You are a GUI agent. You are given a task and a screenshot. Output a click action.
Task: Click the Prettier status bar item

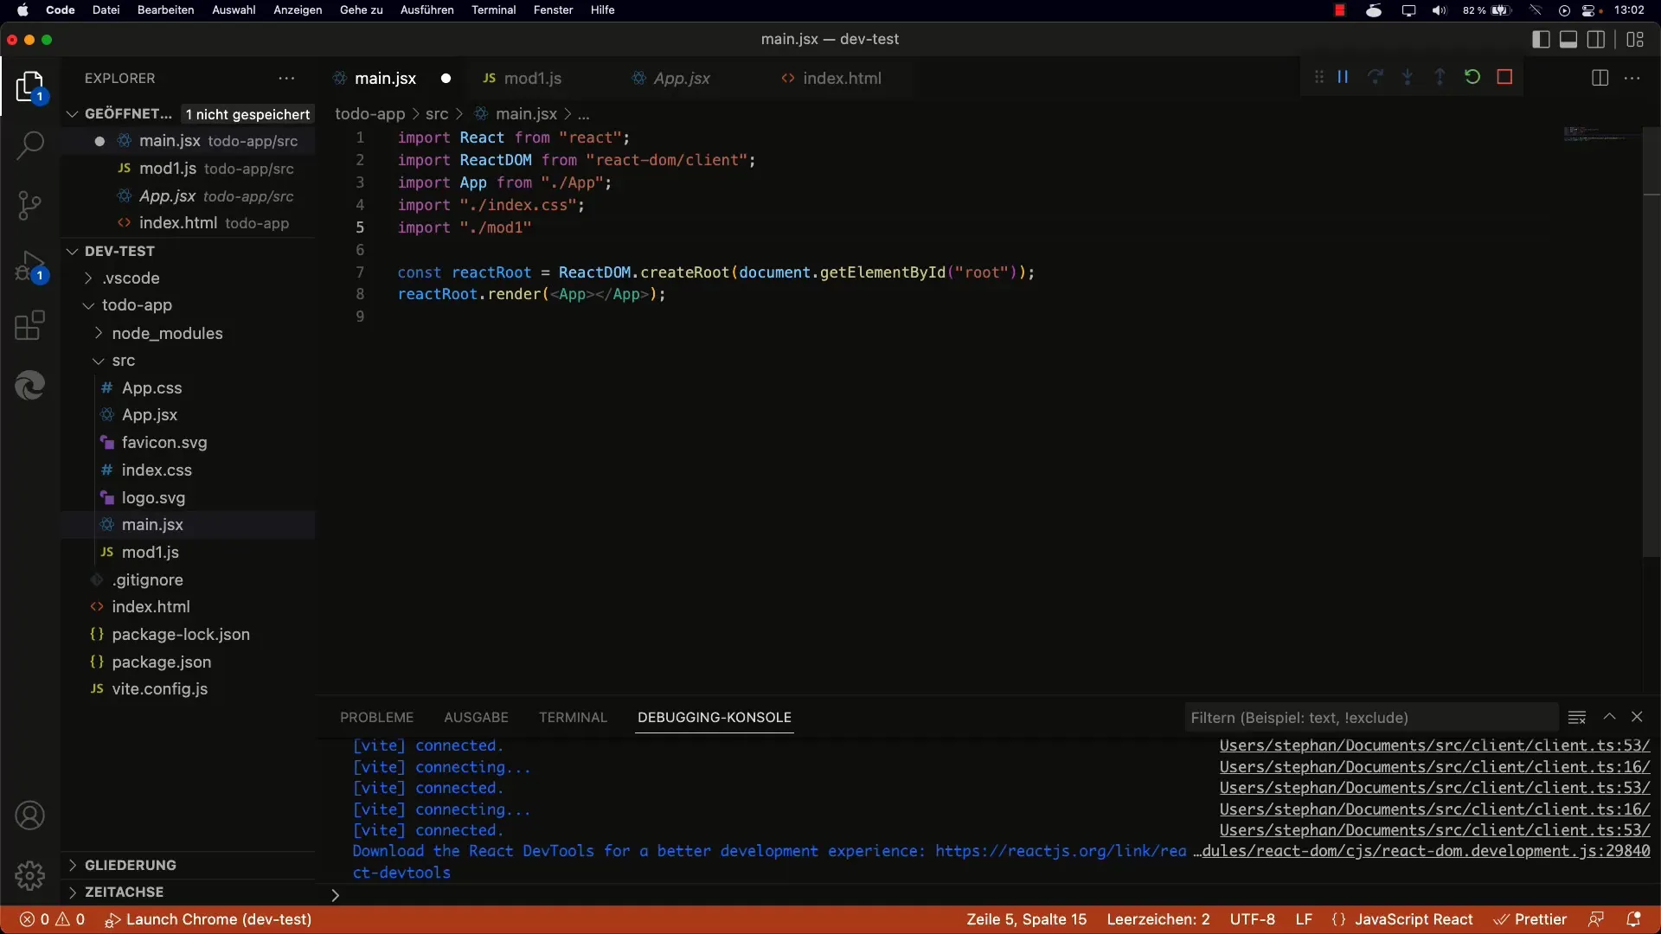click(1531, 919)
